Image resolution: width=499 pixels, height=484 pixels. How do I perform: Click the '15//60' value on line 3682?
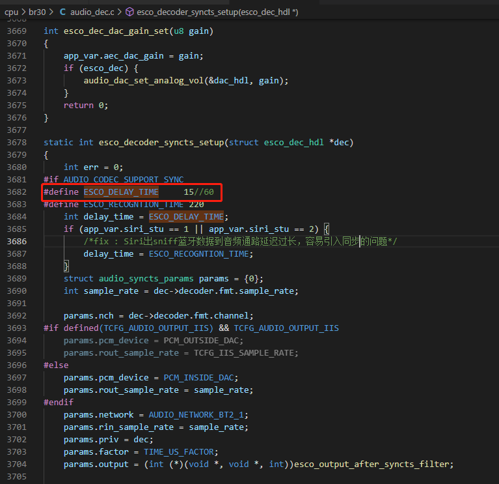point(198,192)
